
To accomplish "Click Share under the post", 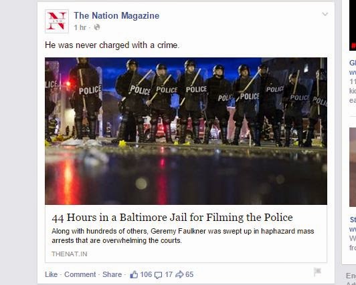I will (x=112, y=274).
